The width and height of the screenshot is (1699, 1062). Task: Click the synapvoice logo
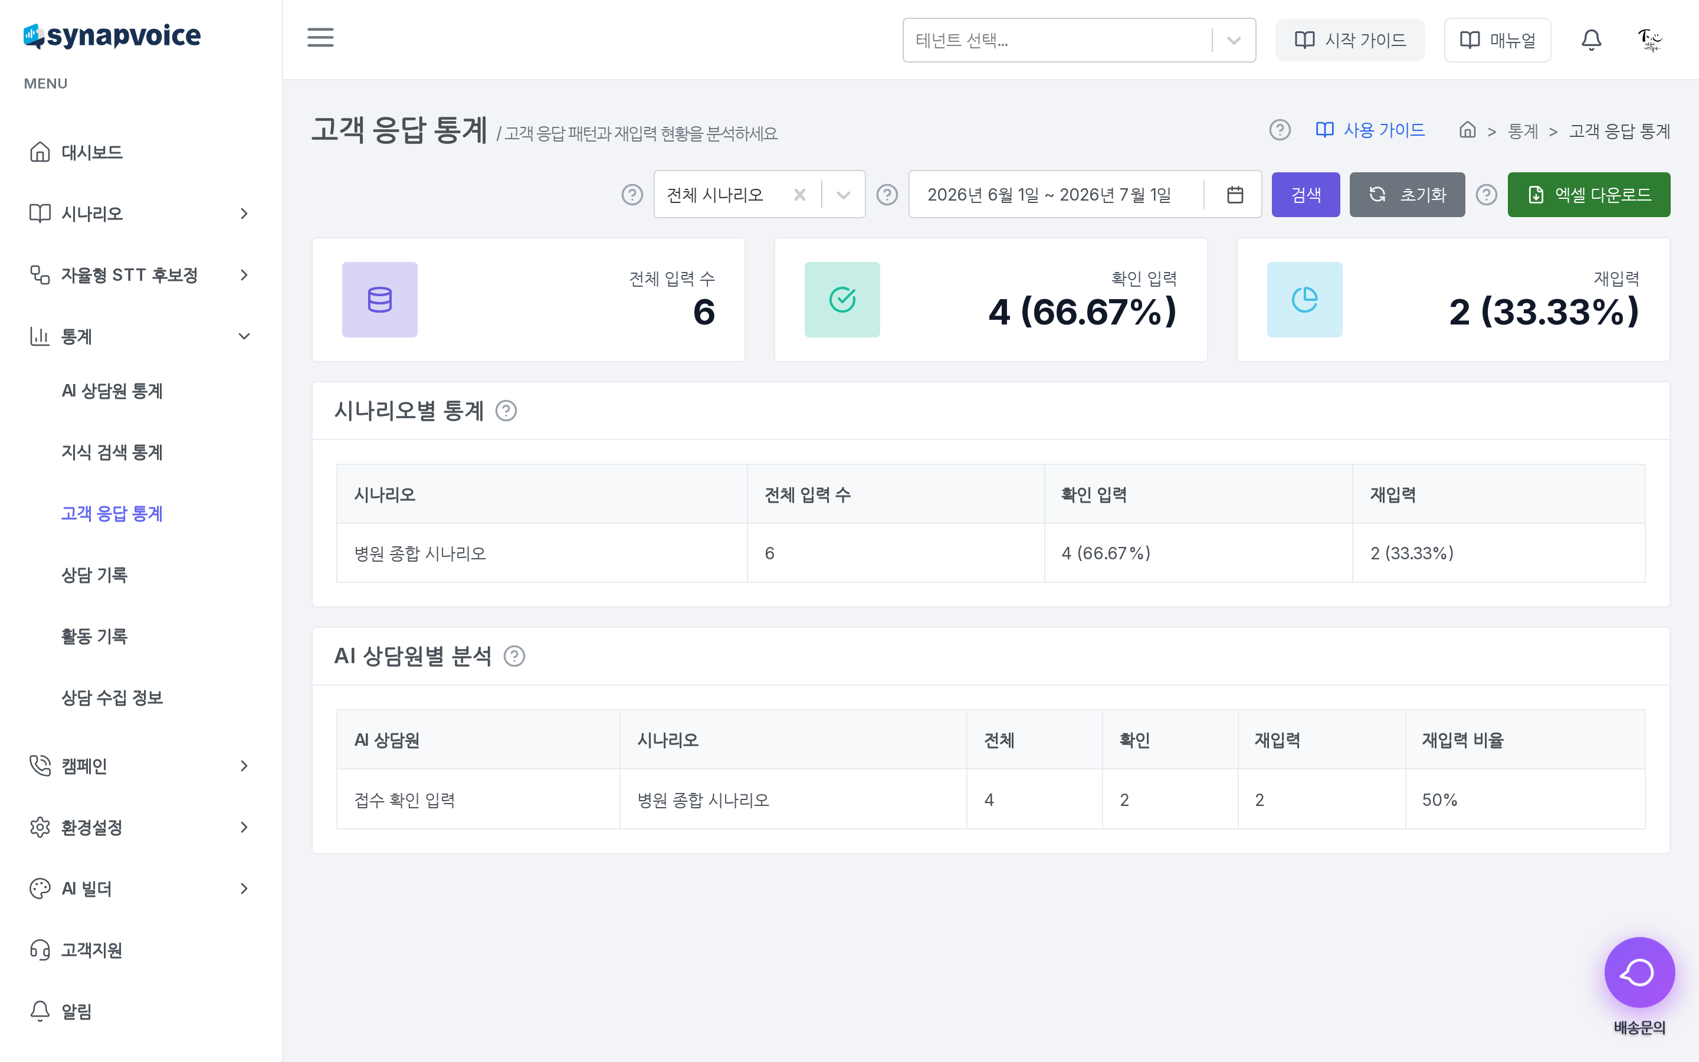click(x=112, y=35)
